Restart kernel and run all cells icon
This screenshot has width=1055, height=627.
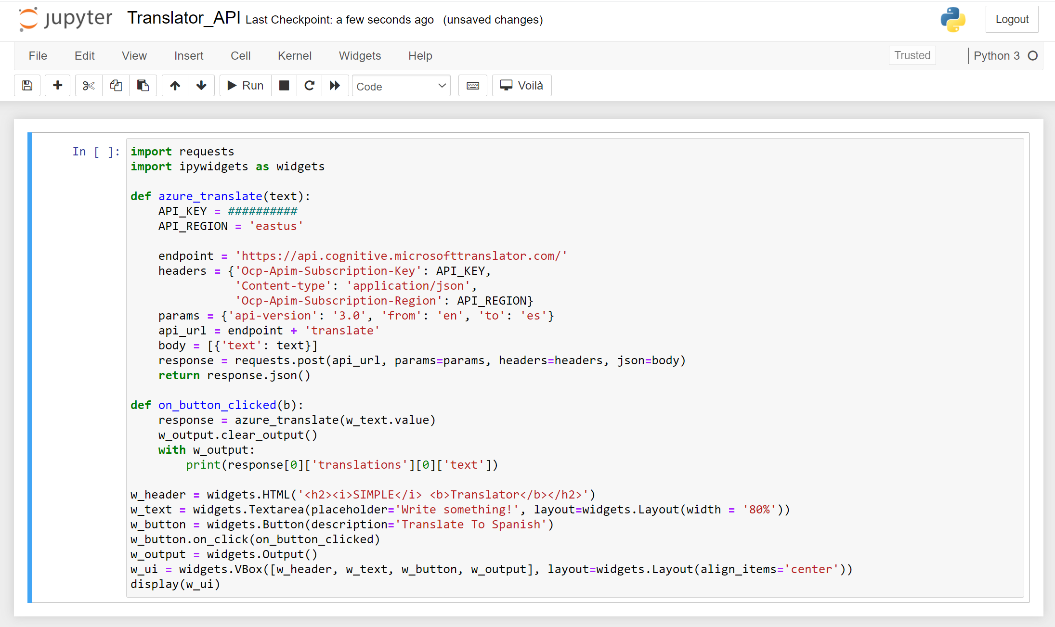[335, 86]
